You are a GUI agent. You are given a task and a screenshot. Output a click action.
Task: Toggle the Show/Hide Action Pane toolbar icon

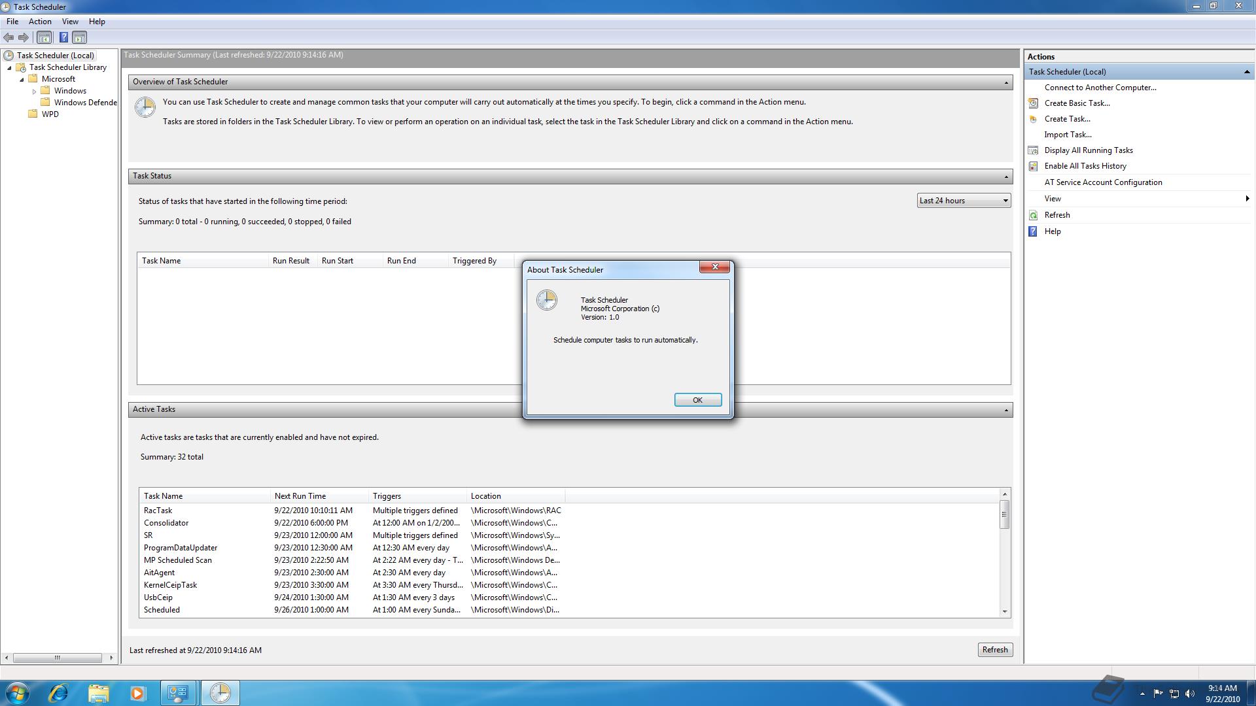[80, 38]
